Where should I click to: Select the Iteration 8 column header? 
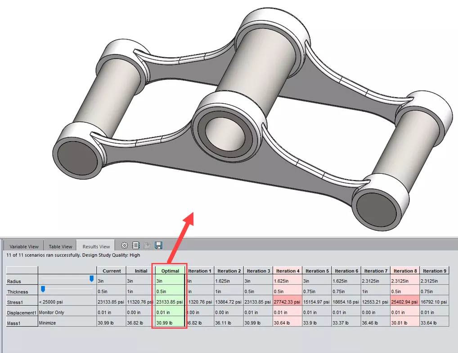(404, 271)
